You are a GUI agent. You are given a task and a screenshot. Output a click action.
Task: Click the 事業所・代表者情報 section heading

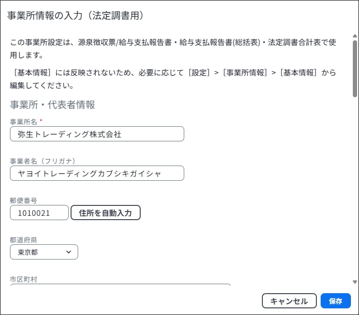click(x=53, y=105)
